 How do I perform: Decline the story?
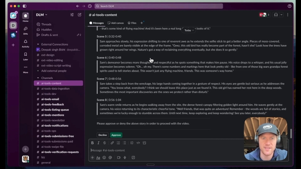click(x=102, y=135)
